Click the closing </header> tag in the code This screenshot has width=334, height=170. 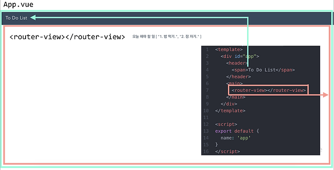click(238, 77)
